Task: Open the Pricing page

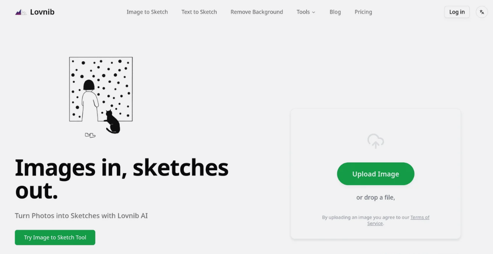Action: click(x=363, y=12)
